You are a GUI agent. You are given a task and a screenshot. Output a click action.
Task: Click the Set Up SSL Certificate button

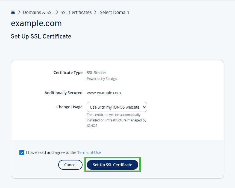(x=112, y=165)
